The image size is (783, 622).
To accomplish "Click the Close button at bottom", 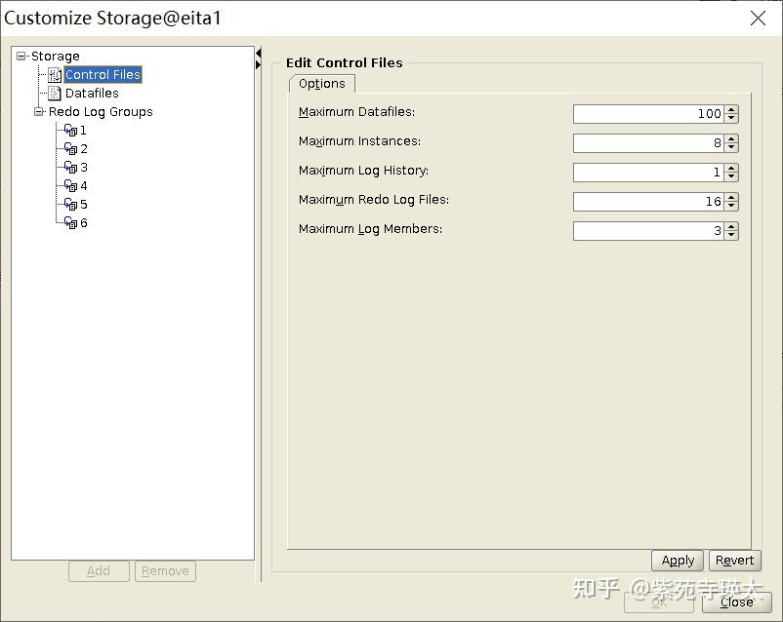I will tap(736, 603).
